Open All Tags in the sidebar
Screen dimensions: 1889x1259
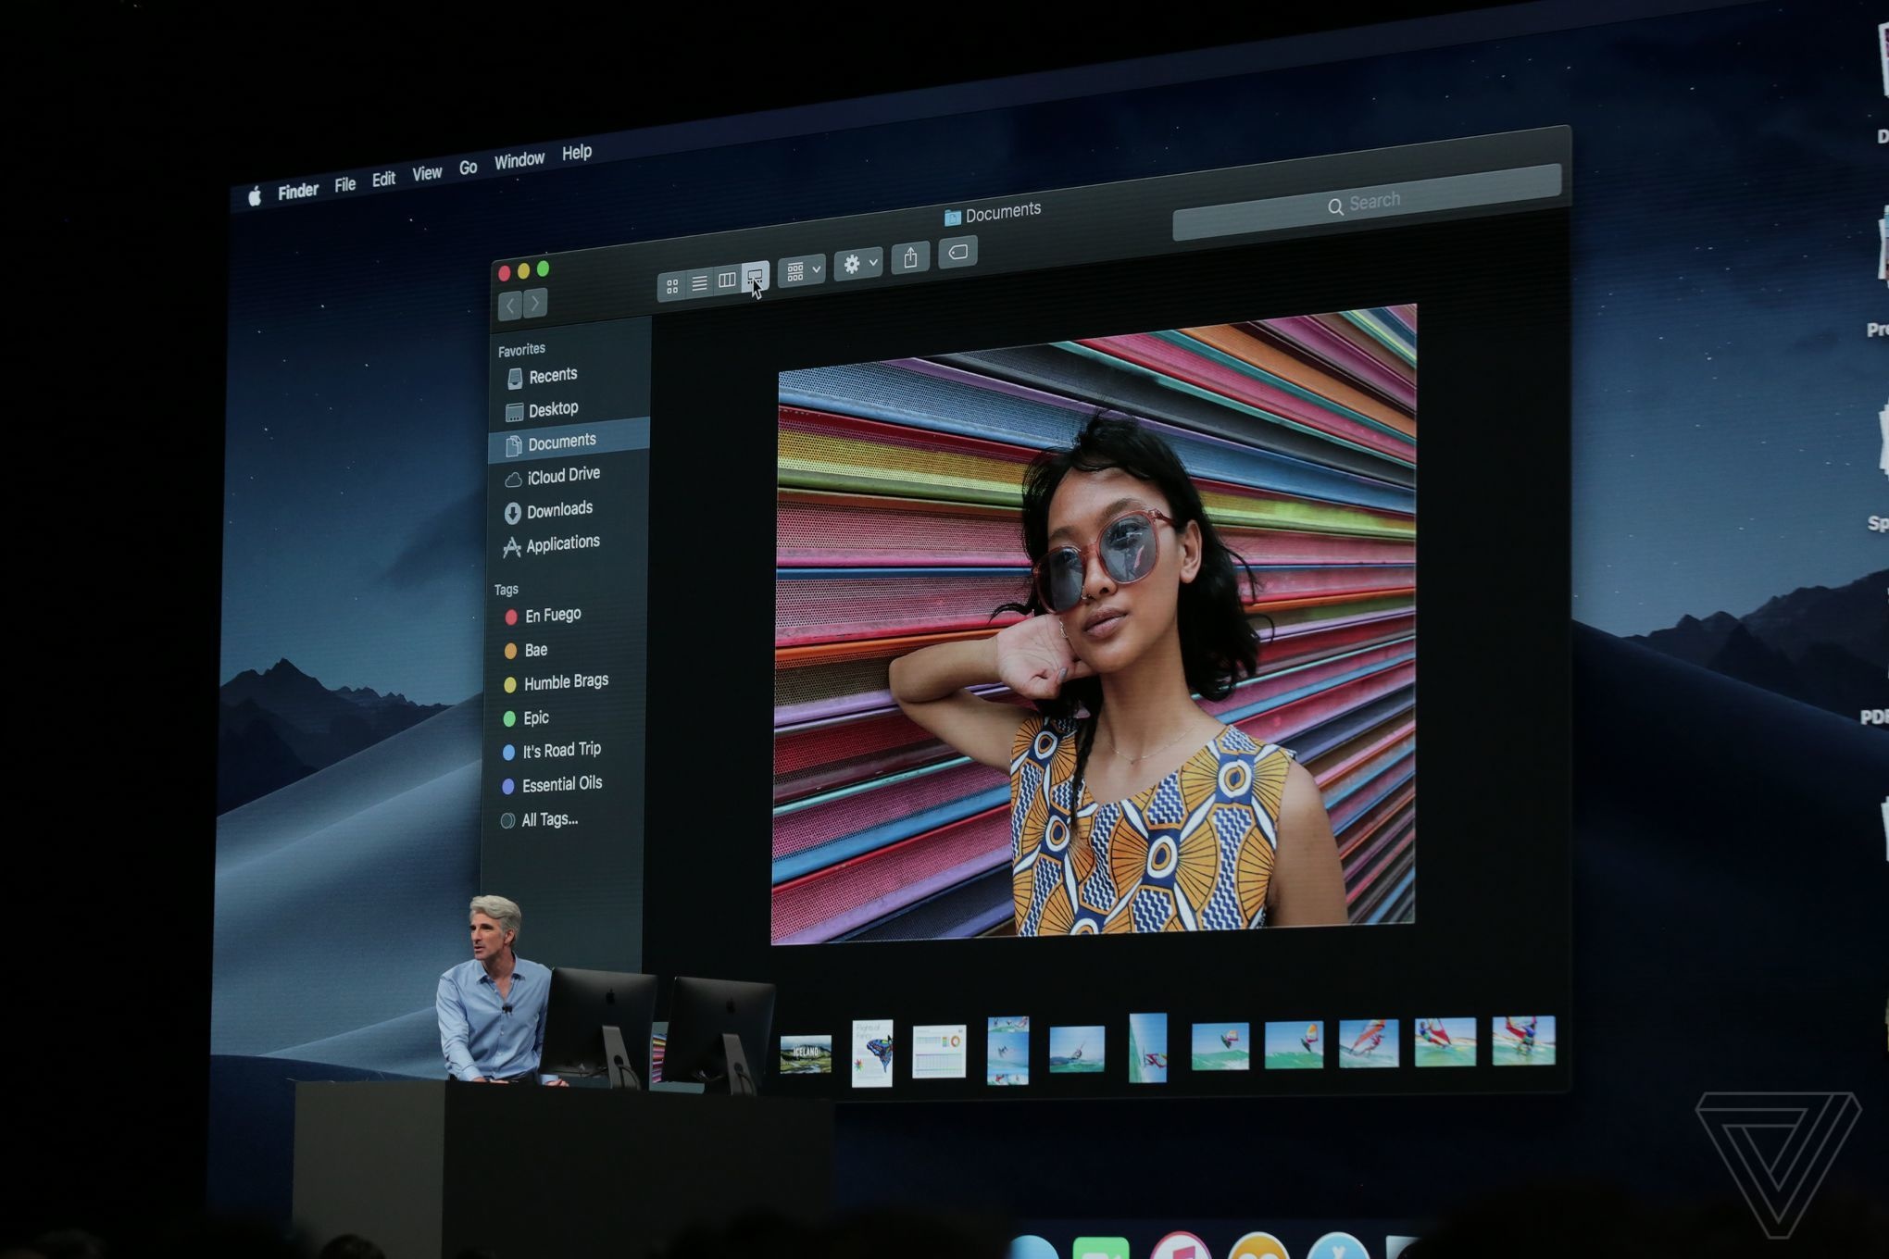[x=550, y=819]
